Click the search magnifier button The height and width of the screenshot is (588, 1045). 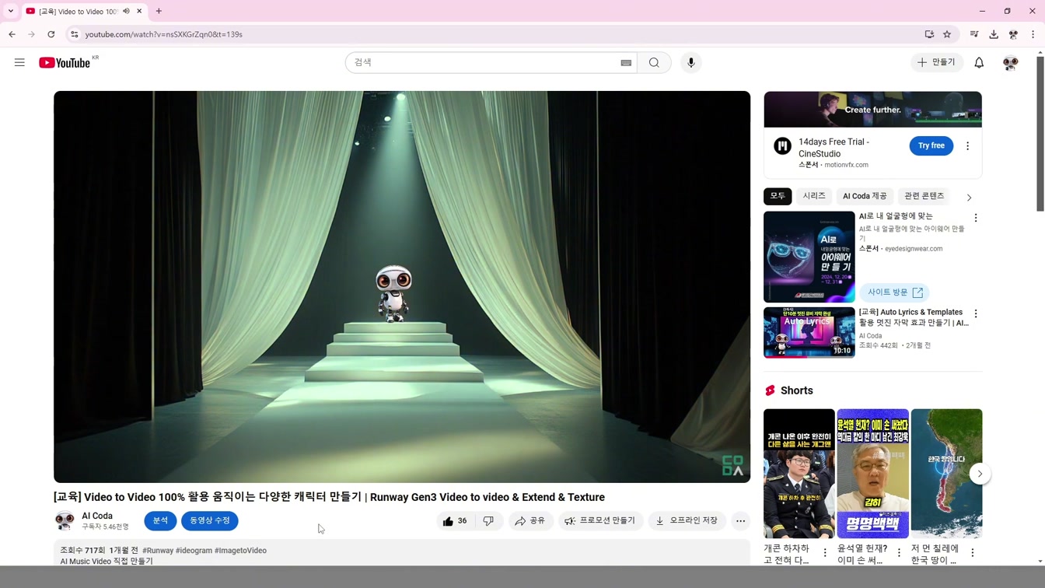coord(654,62)
